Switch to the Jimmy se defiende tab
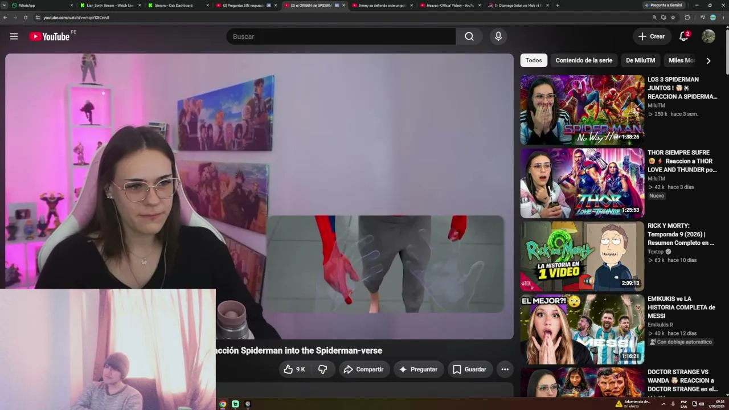The width and height of the screenshot is (729, 410). point(382,5)
